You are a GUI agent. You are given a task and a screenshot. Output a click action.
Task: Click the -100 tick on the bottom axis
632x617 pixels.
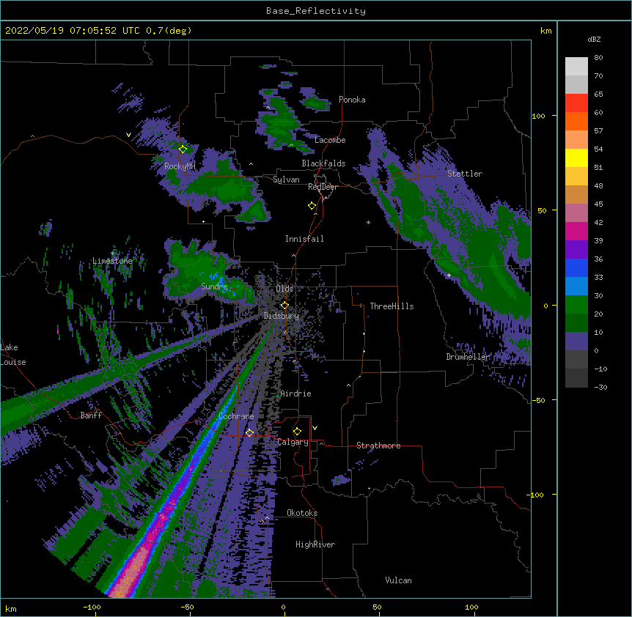(x=92, y=607)
